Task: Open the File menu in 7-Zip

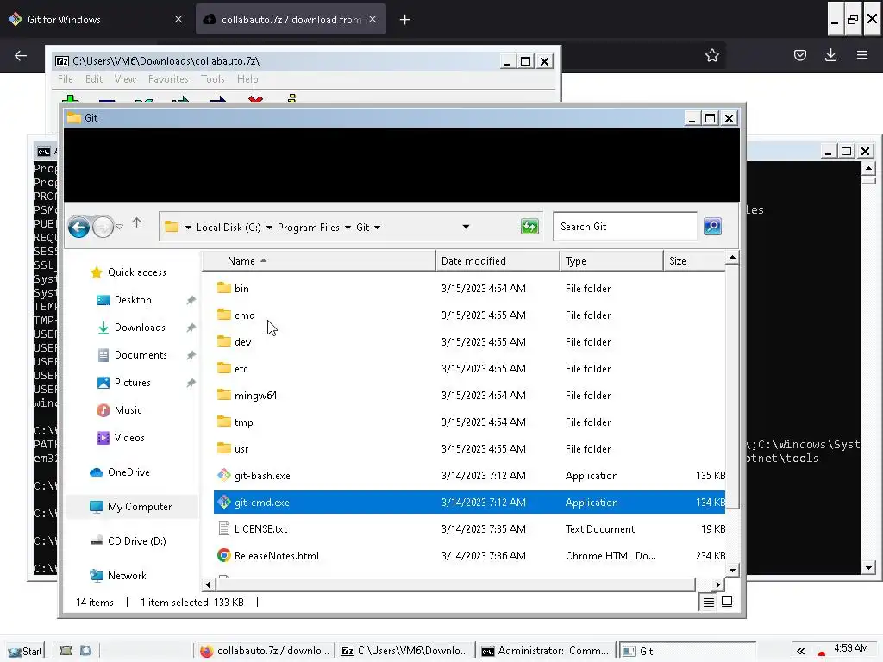Action: (66, 79)
